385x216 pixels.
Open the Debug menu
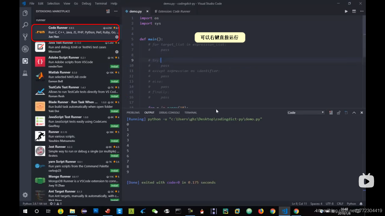(x=86, y=3)
